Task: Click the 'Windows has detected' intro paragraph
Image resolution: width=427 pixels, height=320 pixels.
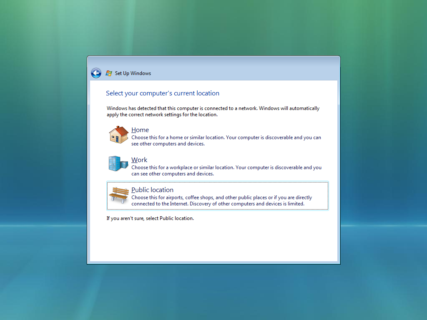Action: (213, 111)
